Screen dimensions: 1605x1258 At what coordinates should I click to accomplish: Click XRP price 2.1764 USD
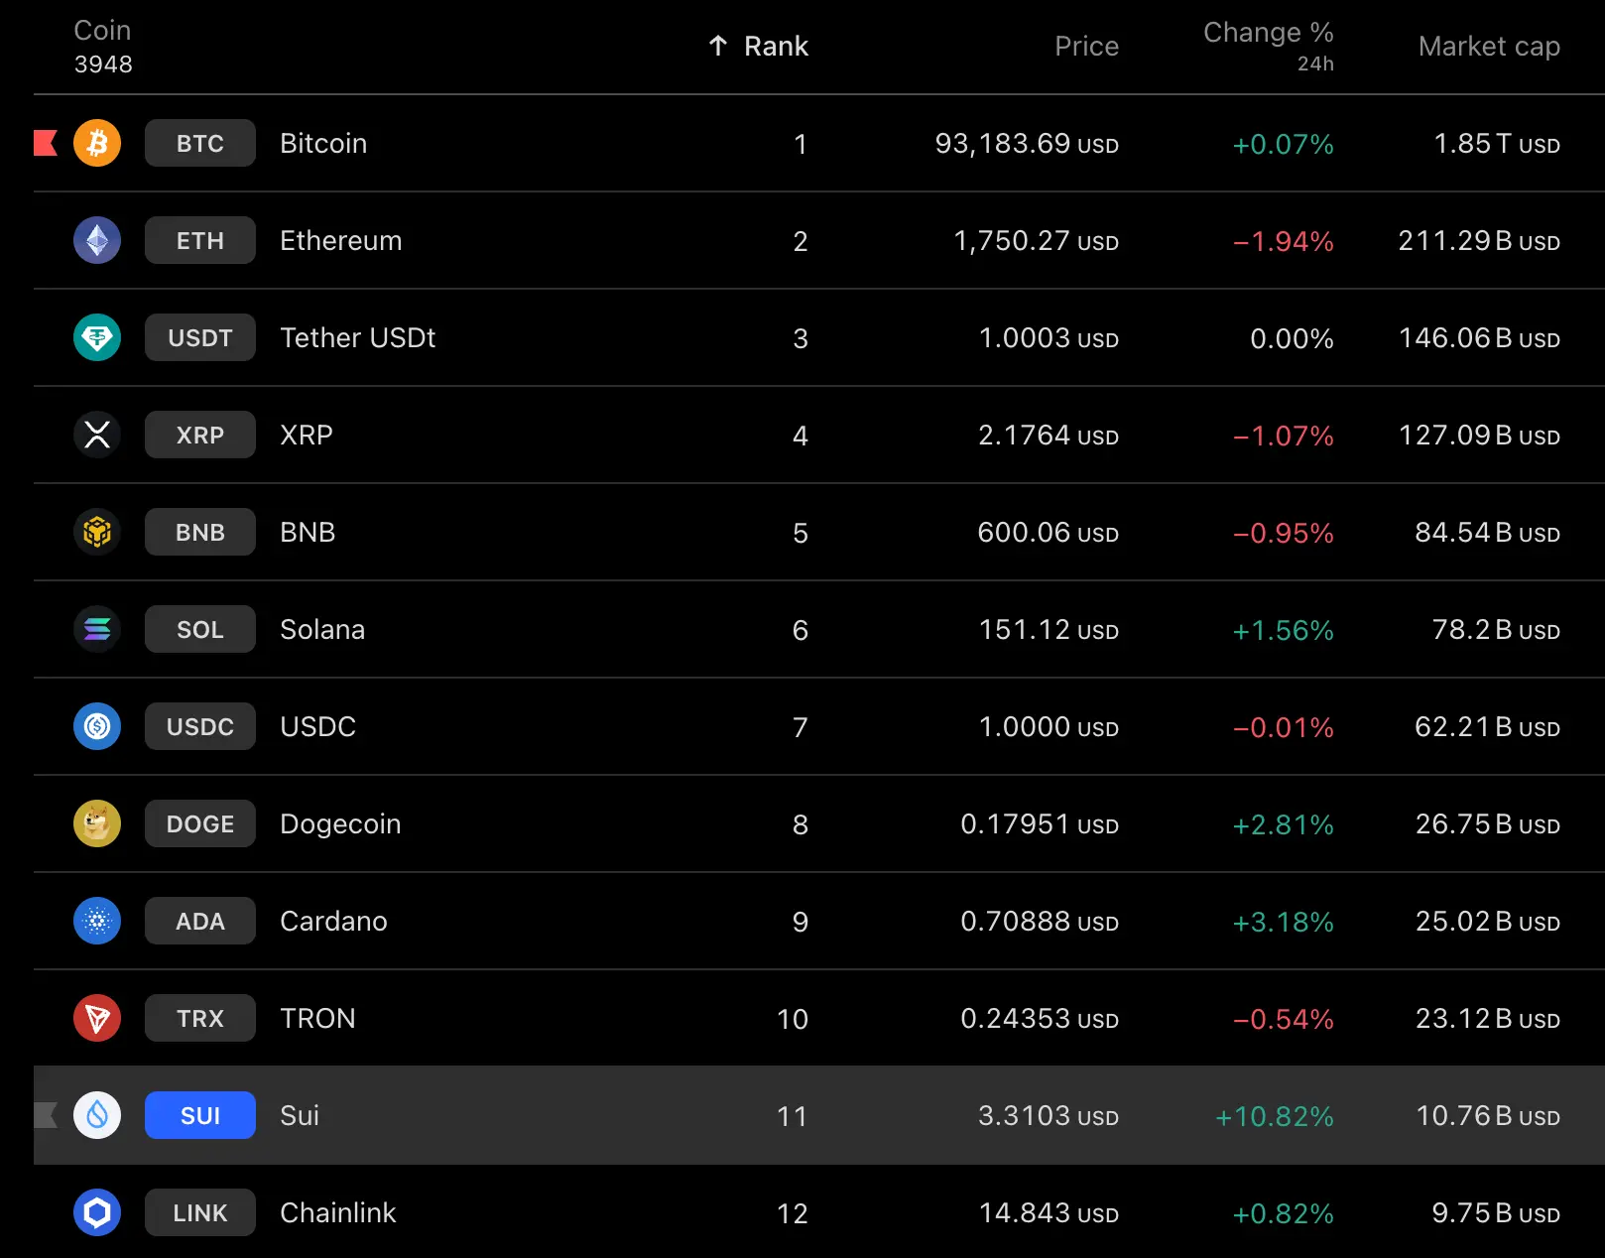point(1049,436)
